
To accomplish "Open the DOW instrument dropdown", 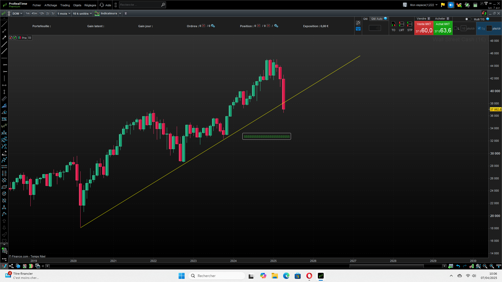I will (17, 14).
